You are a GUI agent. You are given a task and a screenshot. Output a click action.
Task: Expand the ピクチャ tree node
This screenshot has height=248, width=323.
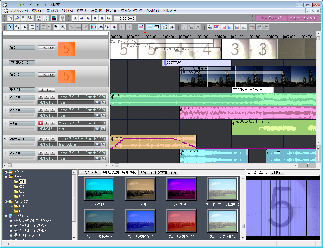tap(6, 172)
